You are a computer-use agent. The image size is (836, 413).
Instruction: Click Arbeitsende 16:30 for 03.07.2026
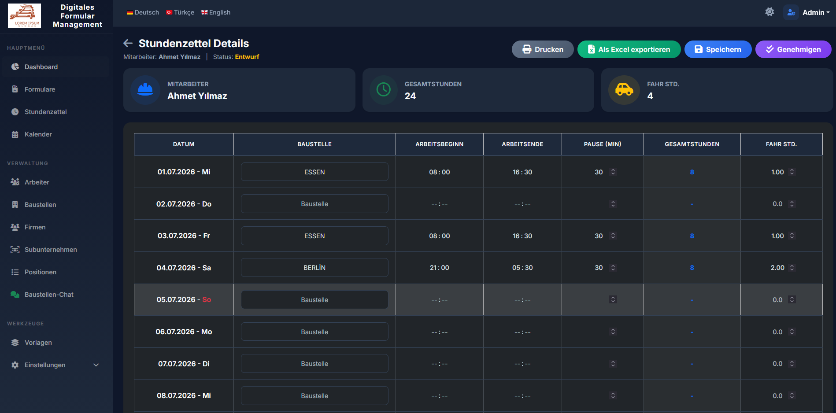(x=522, y=236)
